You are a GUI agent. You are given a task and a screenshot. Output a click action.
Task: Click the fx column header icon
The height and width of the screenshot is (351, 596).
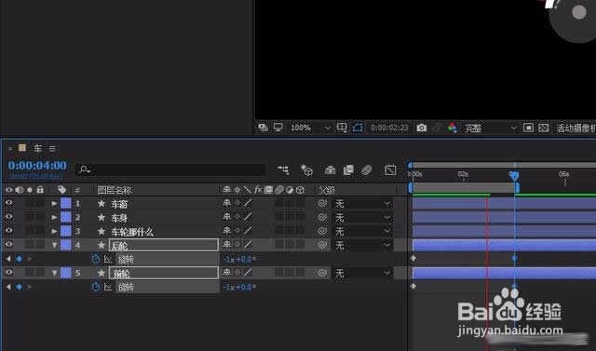coord(258,190)
